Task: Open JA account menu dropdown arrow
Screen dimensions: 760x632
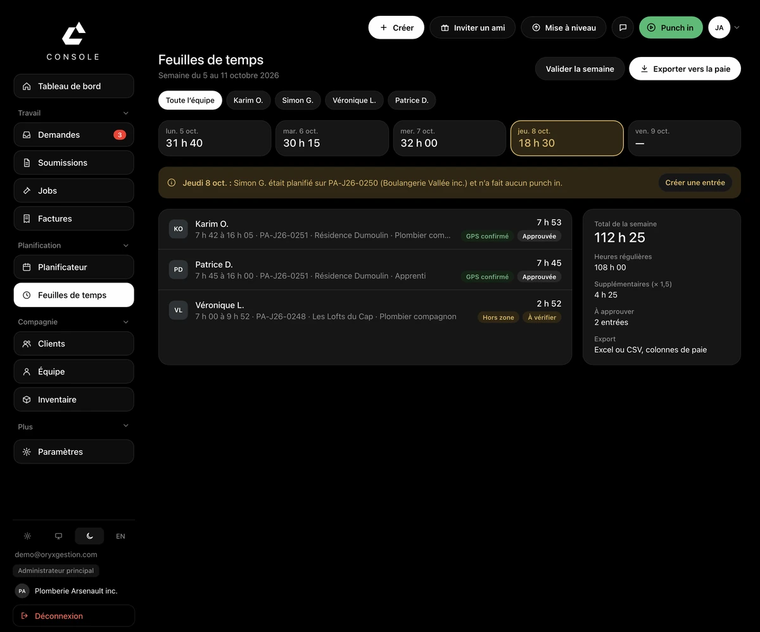Action: [x=737, y=28]
